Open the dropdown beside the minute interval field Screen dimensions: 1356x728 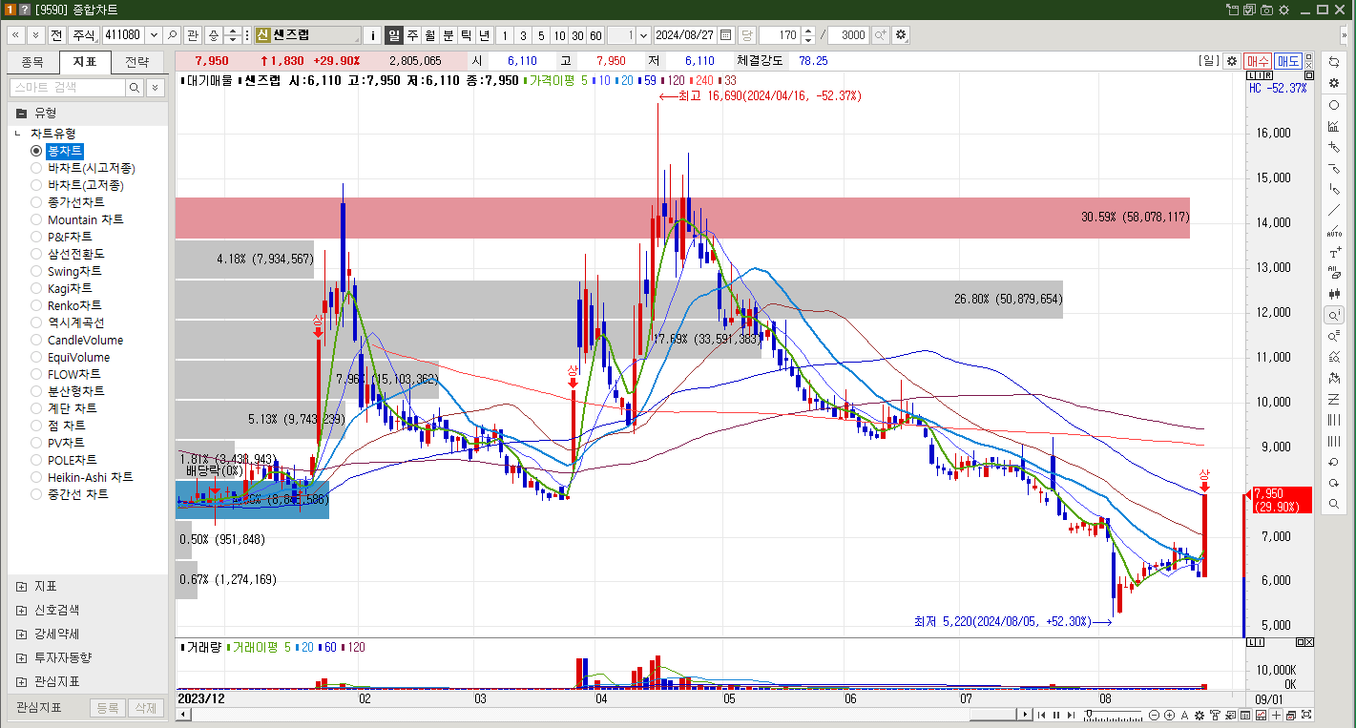pos(642,35)
